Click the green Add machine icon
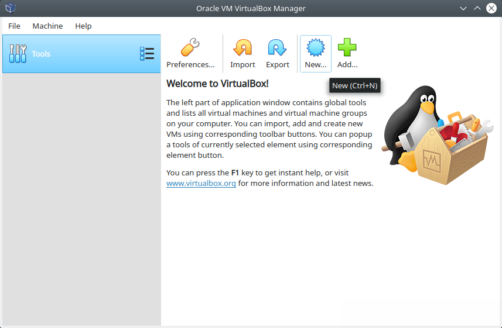Image resolution: width=502 pixels, height=328 pixels. pos(347,53)
